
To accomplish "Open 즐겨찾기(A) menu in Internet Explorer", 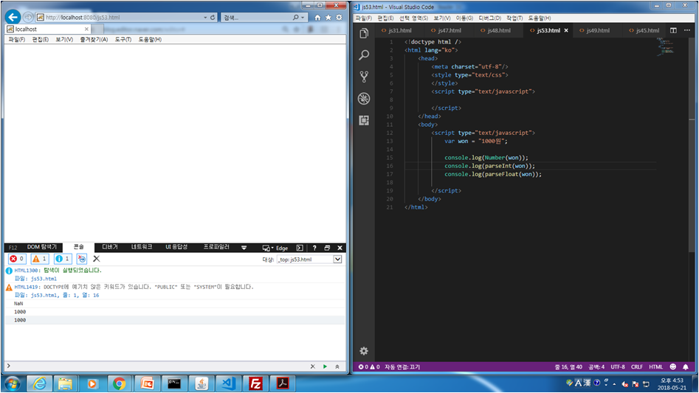I will point(94,40).
